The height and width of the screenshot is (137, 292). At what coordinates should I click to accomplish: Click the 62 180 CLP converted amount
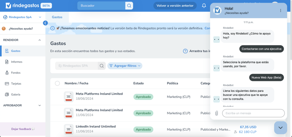[x=248, y=132]
